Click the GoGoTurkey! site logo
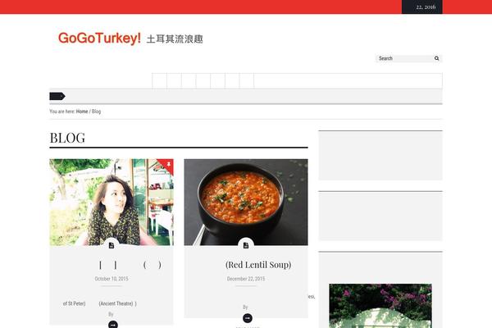 click(x=130, y=39)
